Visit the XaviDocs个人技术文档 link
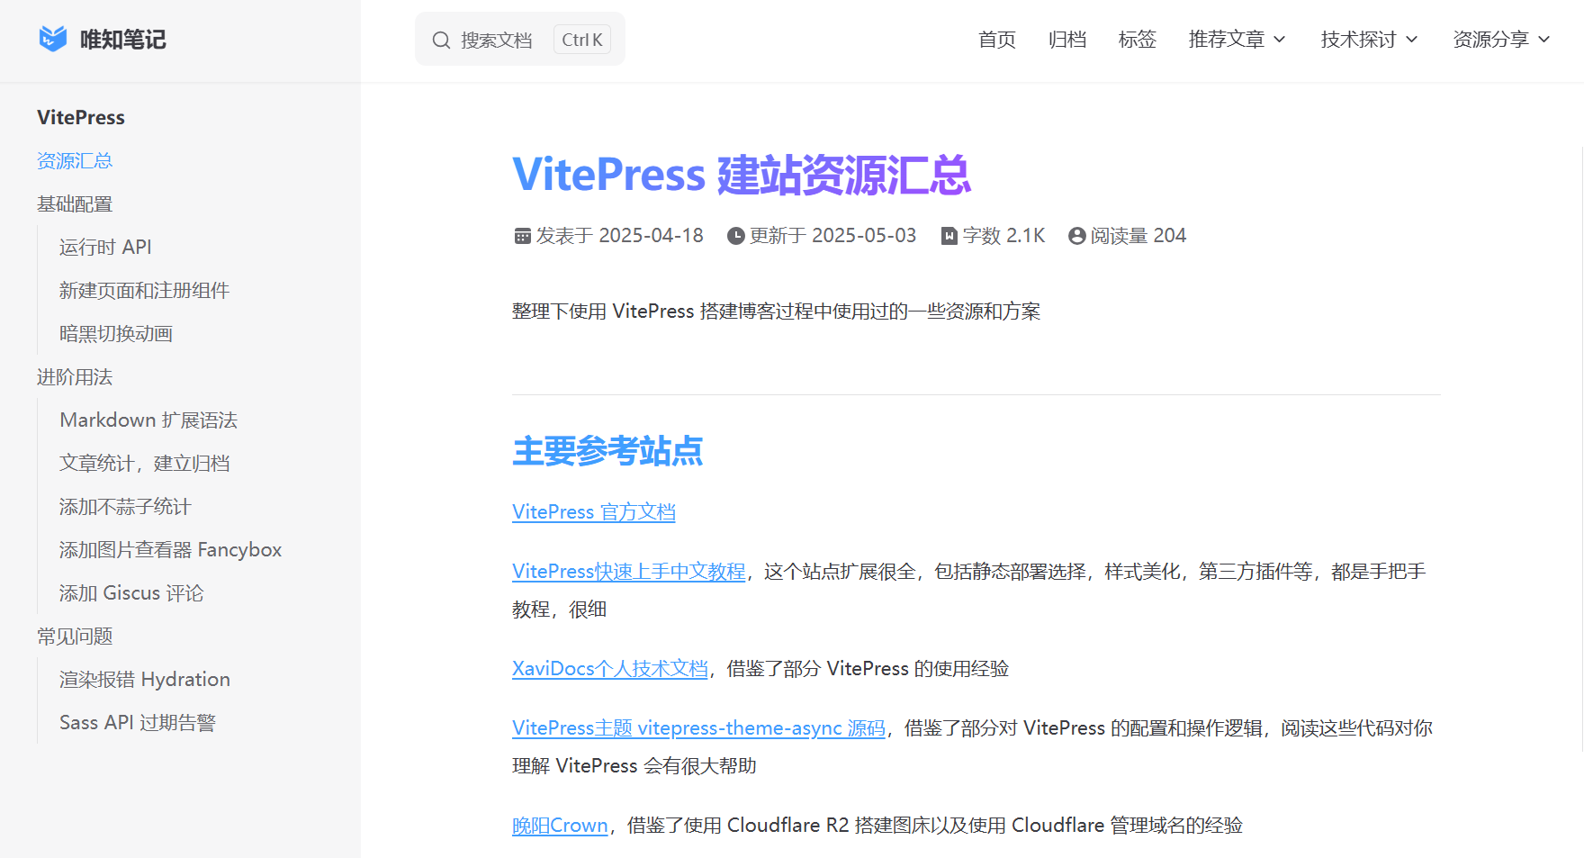The height and width of the screenshot is (858, 1584). 609,669
